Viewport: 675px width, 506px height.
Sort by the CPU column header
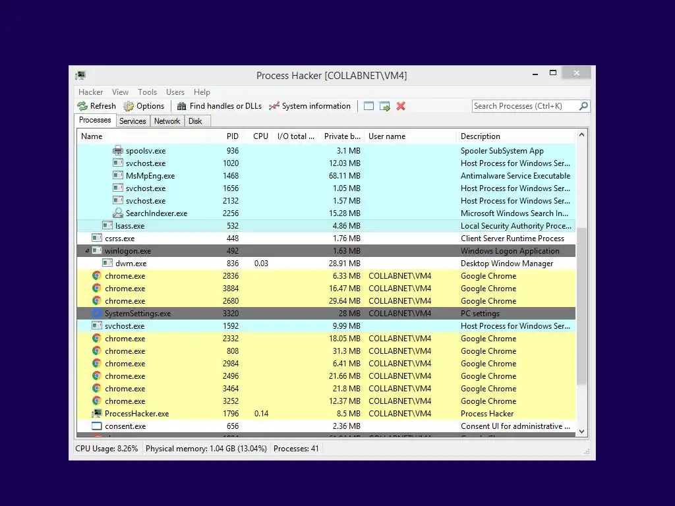(258, 136)
